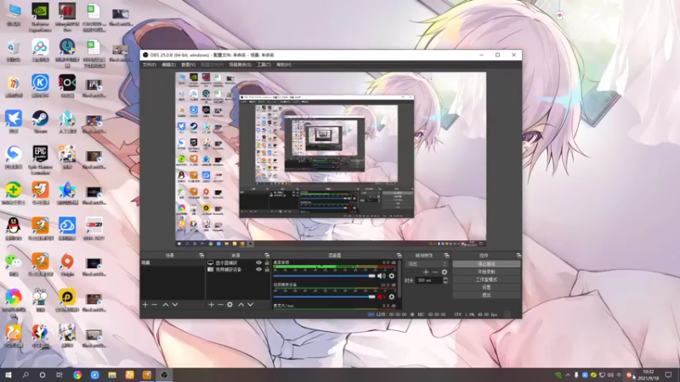Remove scene transition with minus icon
The image size is (680, 382).
click(435, 272)
